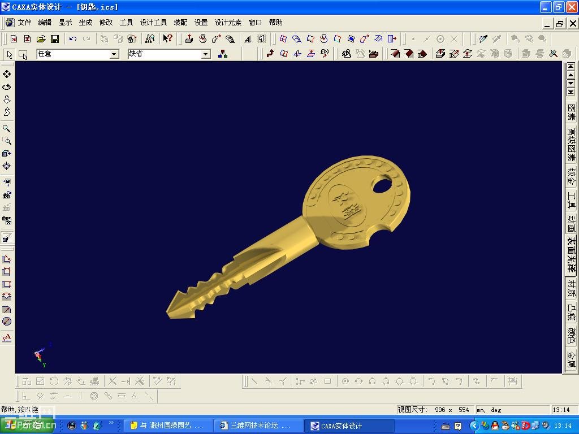Click the loft wizard icon
The height and width of the screenshot is (434, 579).
point(230,39)
